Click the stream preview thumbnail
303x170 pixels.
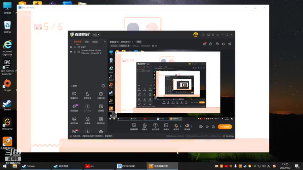tap(172, 85)
